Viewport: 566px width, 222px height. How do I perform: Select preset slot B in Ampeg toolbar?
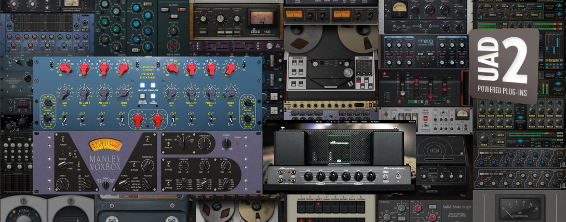pyautogui.click(x=331, y=121)
